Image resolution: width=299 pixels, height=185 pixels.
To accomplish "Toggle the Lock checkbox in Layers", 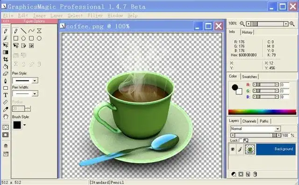I will point(241,140).
